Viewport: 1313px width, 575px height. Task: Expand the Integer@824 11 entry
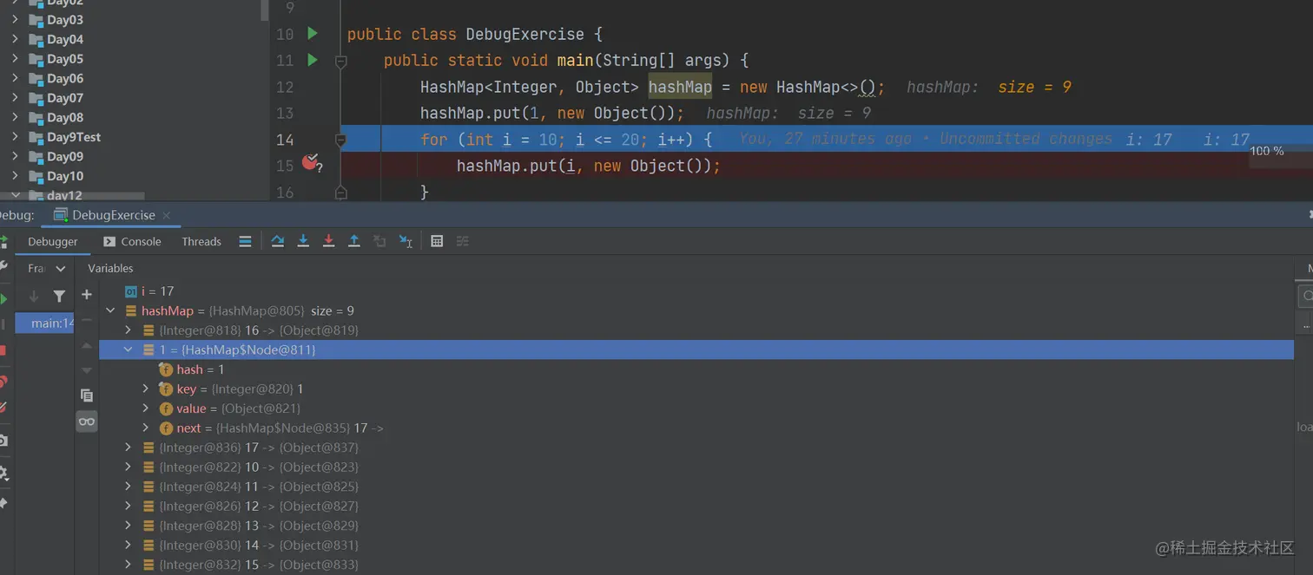pos(128,487)
